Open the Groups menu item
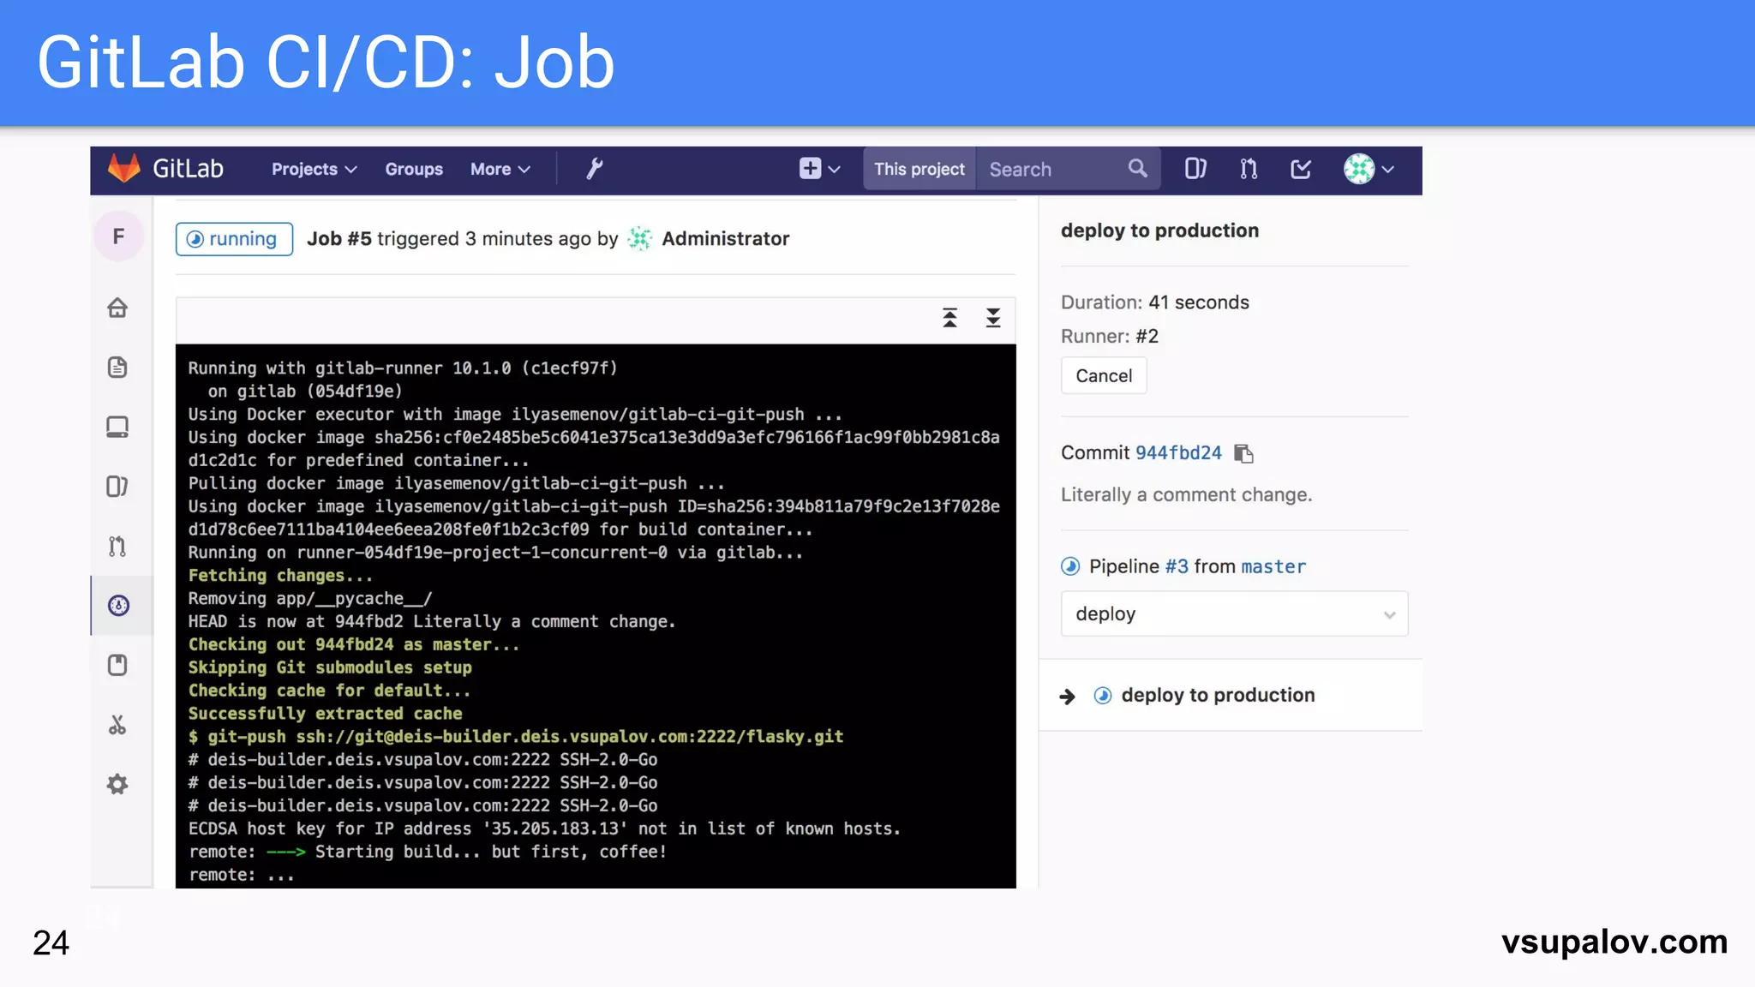1755x987 pixels. pos(414,169)
